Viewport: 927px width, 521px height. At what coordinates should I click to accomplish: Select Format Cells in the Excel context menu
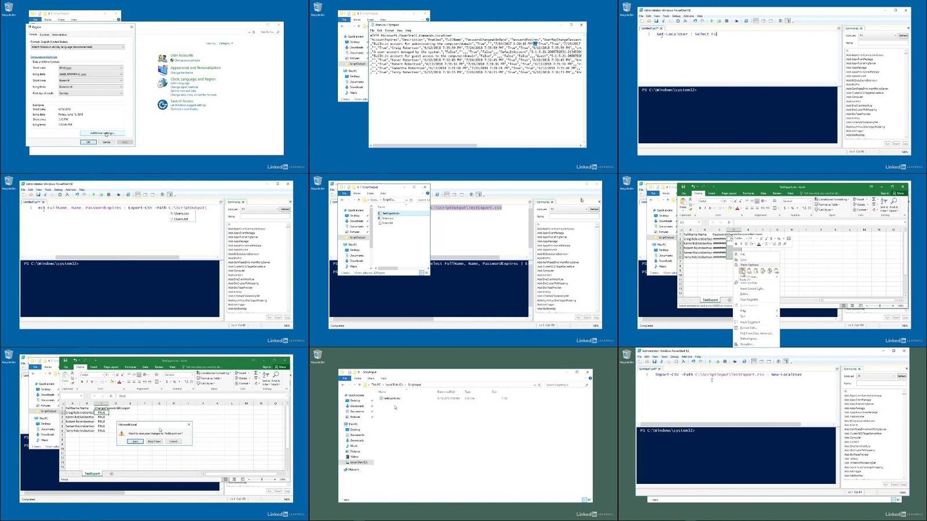tap(749, 328)
